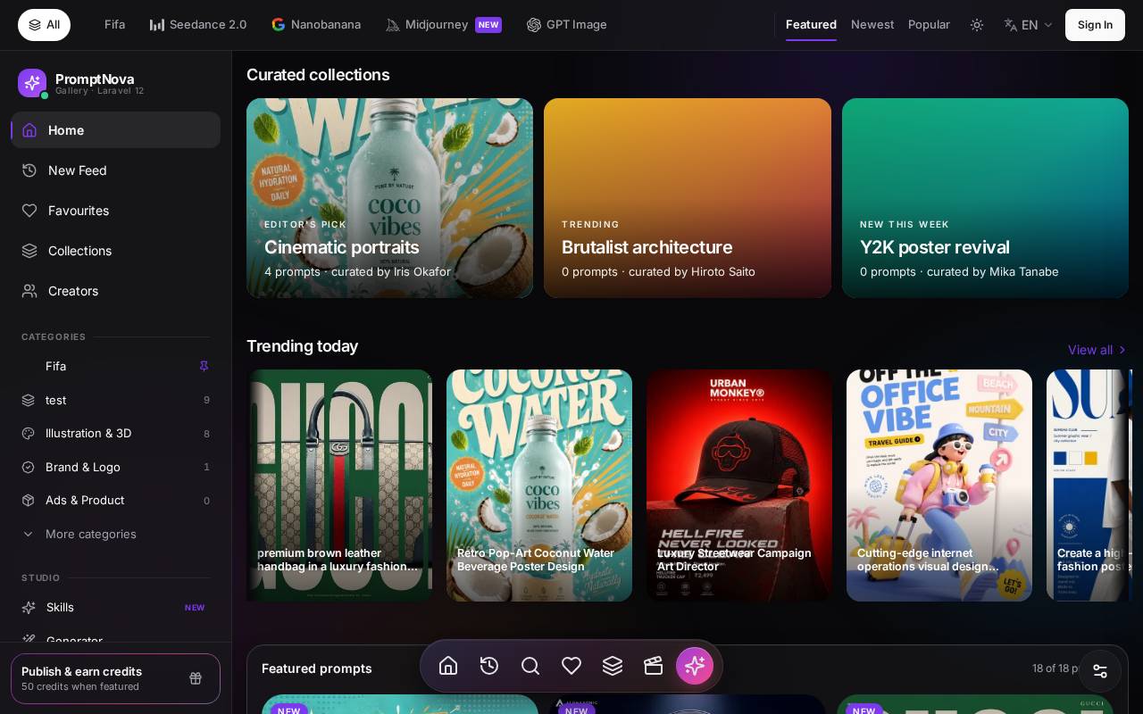Click the GPT Image logo icon
Image resolution: width=1143 pixels, height=714 pixels.
[x=534, y=25]
